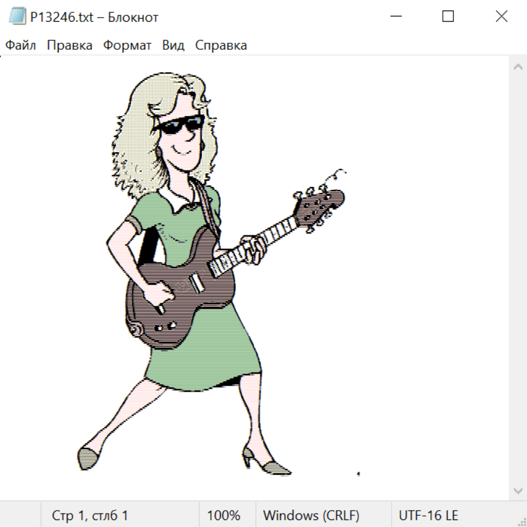Click the Notepad icon in the title bar
Screen dimensions: 527x527
(x=17, y=17)
